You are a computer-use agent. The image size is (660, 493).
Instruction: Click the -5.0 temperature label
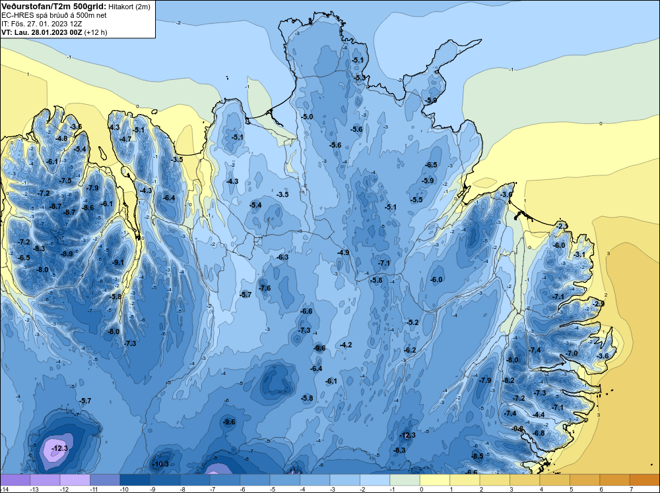pos(308,117)
